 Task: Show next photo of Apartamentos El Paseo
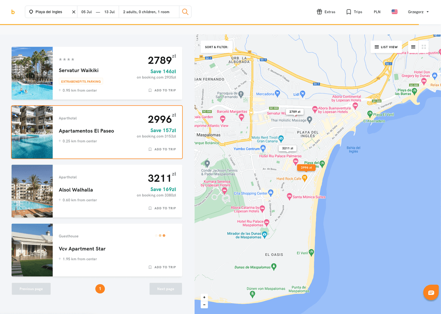coord(45,132)
